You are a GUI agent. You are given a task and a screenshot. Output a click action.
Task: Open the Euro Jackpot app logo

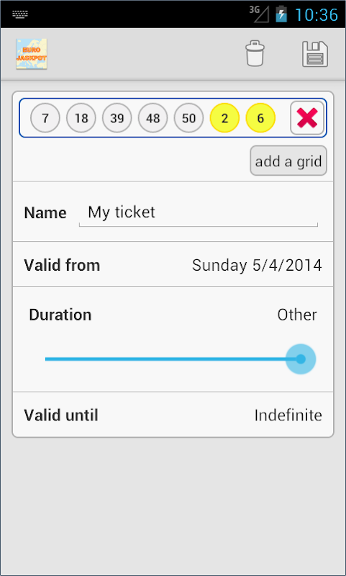pyautogui.click(x=31, y=54)
